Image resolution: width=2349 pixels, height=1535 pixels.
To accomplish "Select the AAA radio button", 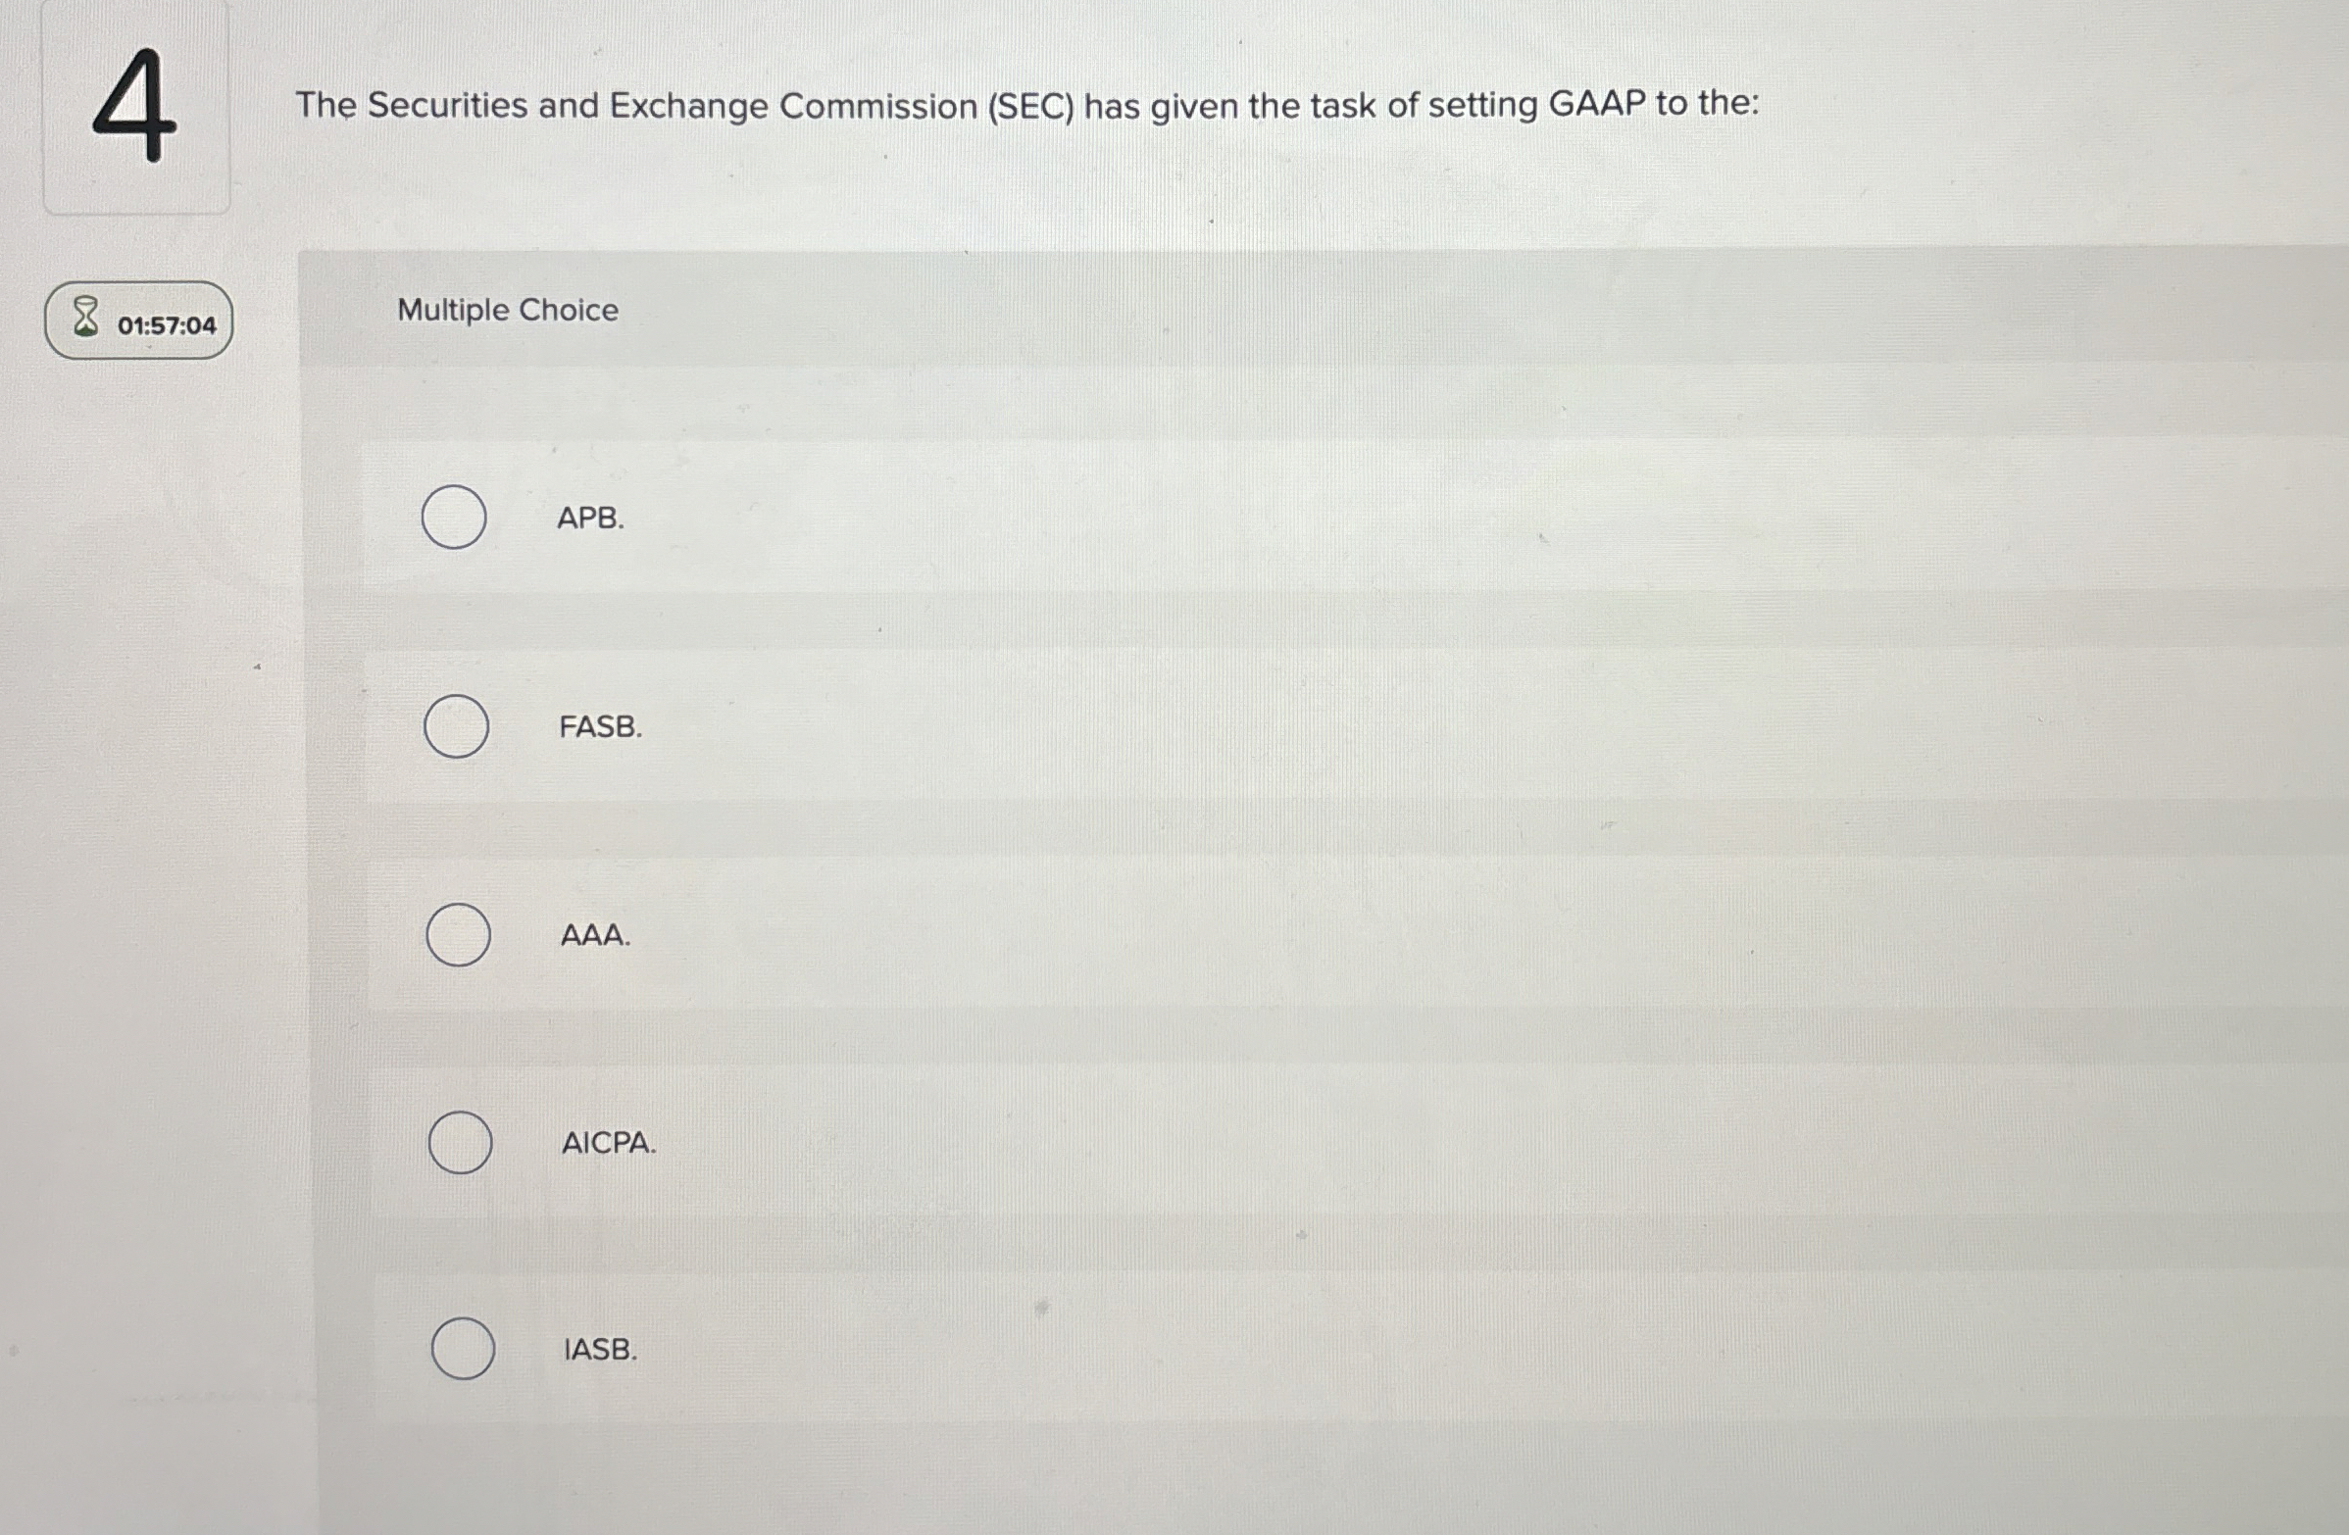I will point(458,935).
